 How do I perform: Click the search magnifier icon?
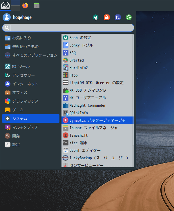(x=7, y=28)
